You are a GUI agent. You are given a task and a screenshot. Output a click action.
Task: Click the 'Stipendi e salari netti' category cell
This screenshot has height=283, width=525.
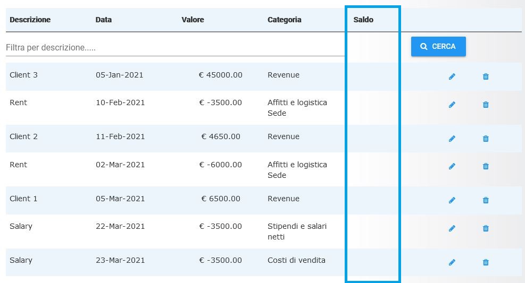click(x=297, y=231)
